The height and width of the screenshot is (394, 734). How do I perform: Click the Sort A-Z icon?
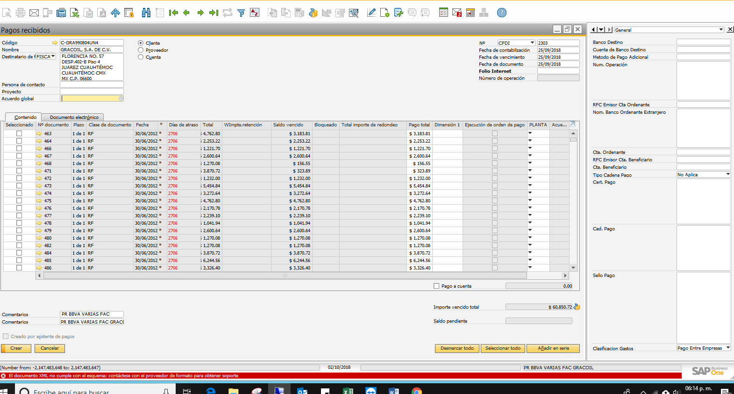click(255, 13)
